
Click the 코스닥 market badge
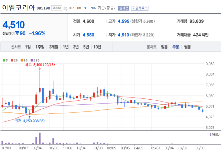[57, 8]
